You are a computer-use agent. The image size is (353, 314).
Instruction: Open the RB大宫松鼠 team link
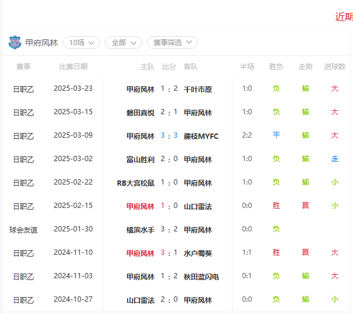(x=136, y=183)
